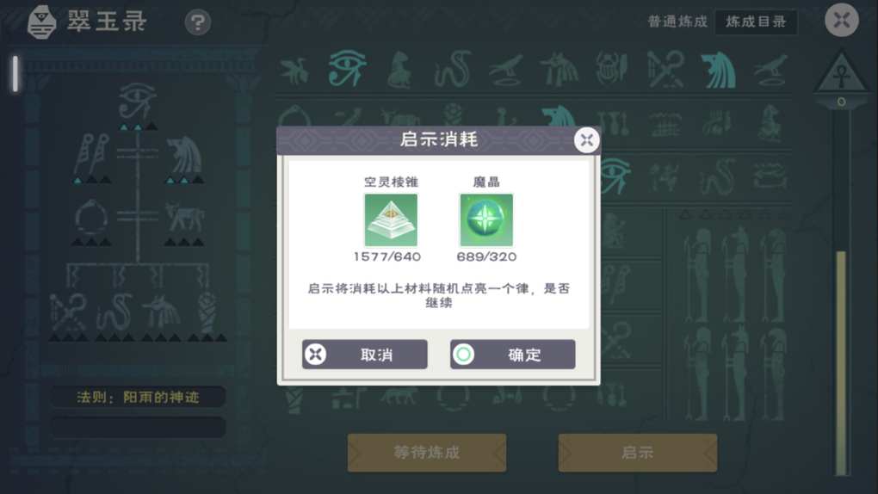The image size is (878, 494).
Task: Switch to the 普通炼成 tab
Action: coord(677,22)
